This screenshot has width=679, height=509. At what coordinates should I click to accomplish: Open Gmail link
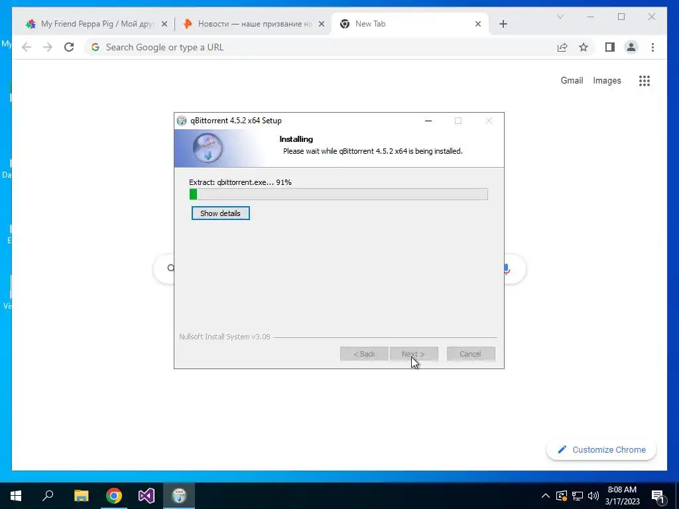point(572,80)
